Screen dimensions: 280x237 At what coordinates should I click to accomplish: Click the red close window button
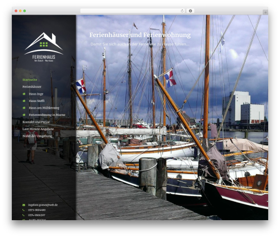tap(16, 11)
